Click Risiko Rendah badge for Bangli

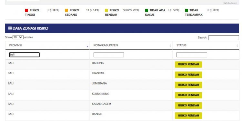(x=188, y=116)
